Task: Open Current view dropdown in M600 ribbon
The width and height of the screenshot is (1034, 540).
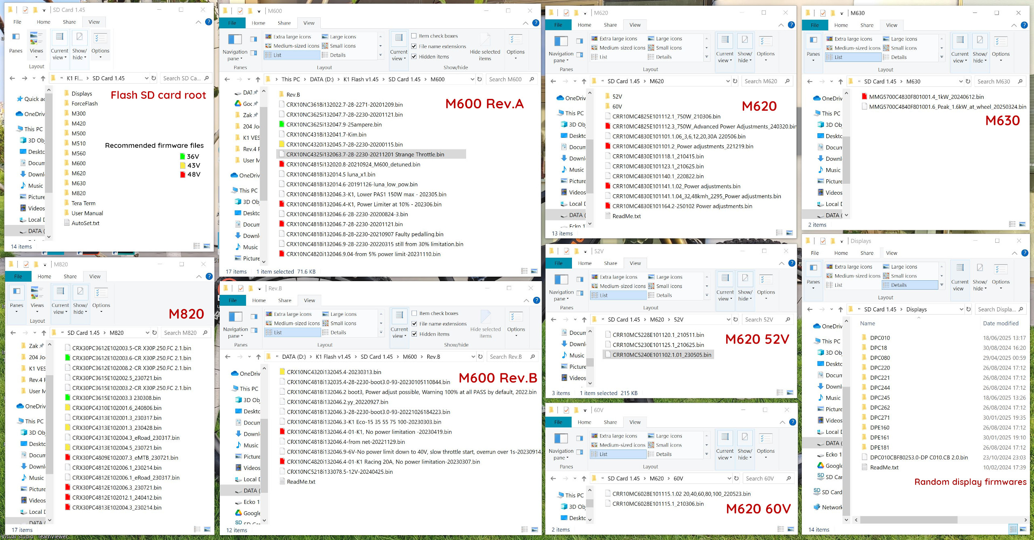Action: click(x=398, y=55)
